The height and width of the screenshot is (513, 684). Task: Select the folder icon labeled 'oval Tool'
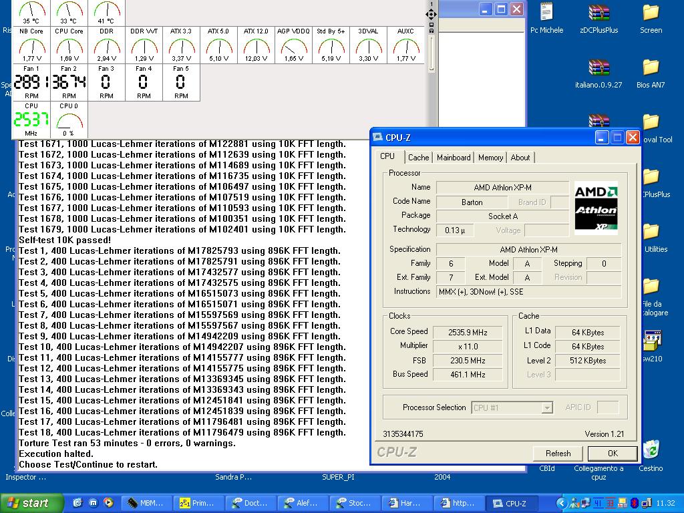pos(651,123)
